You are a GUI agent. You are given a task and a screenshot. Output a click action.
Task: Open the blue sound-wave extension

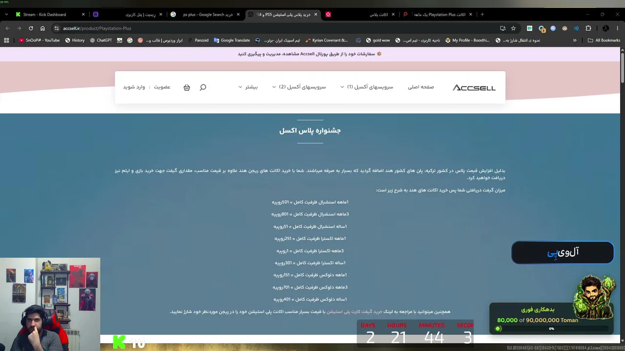[577, 28]
